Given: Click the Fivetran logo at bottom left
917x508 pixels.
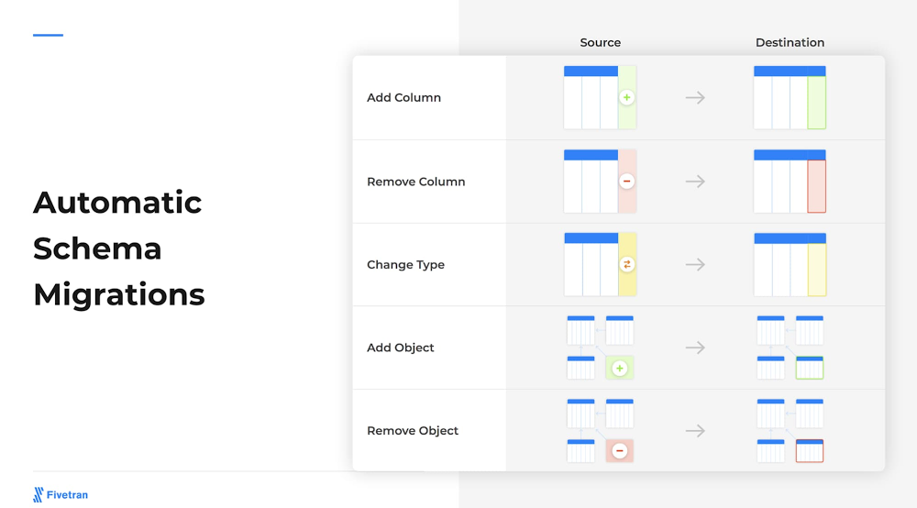Looking at the screenshot, I should pos(61,494).
